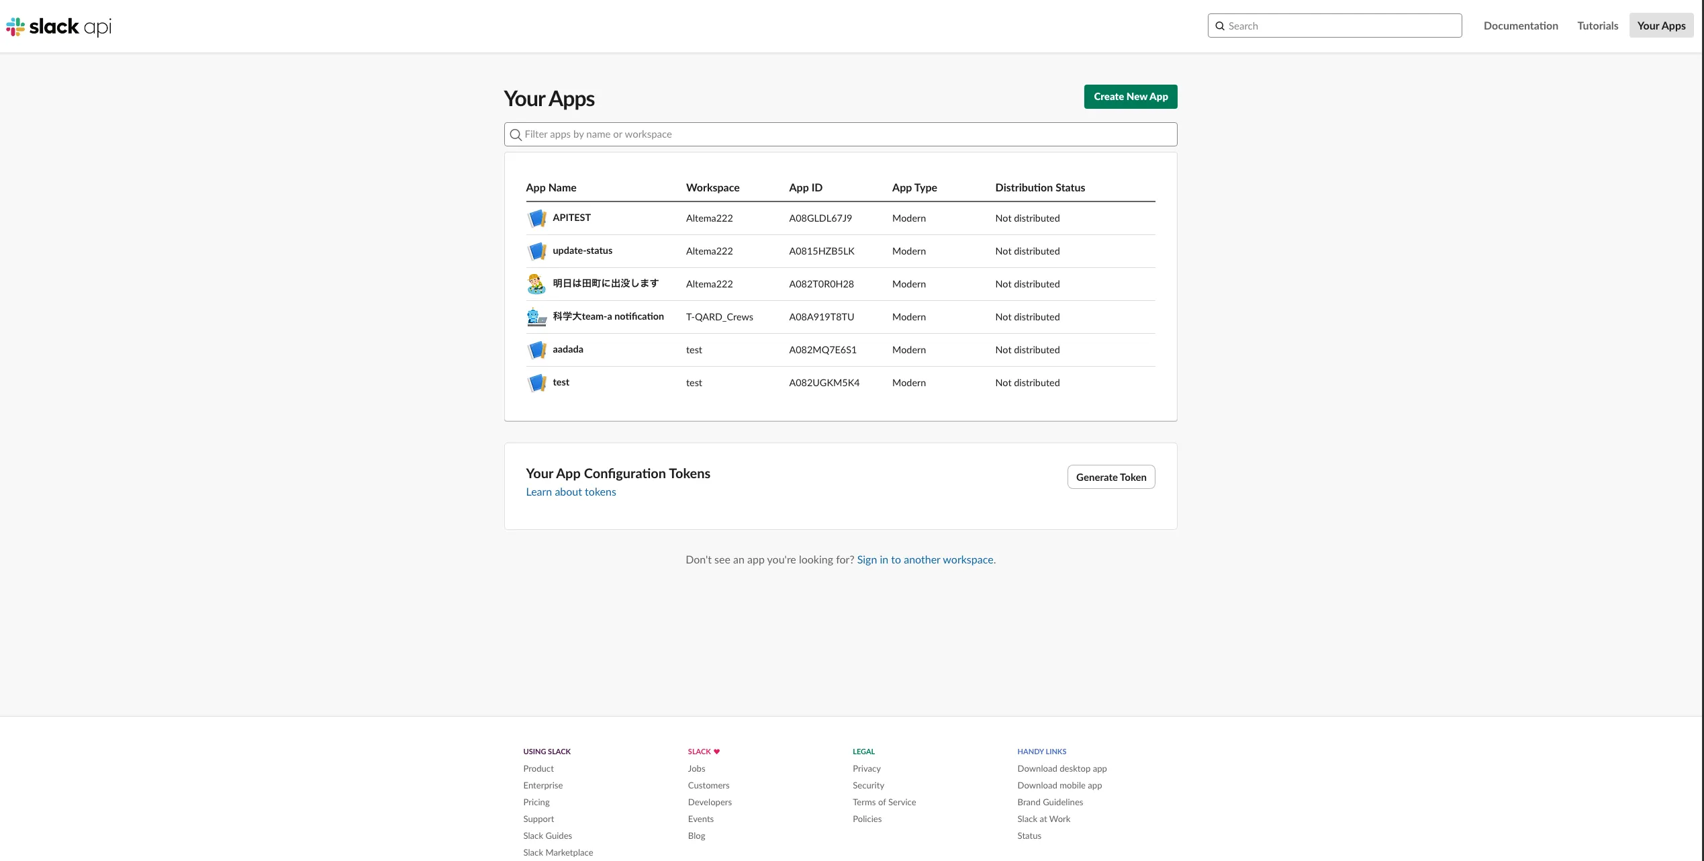Open the Documentation menu item
This screenshot has height=861, width=1704.
(x=1520, y=26)
